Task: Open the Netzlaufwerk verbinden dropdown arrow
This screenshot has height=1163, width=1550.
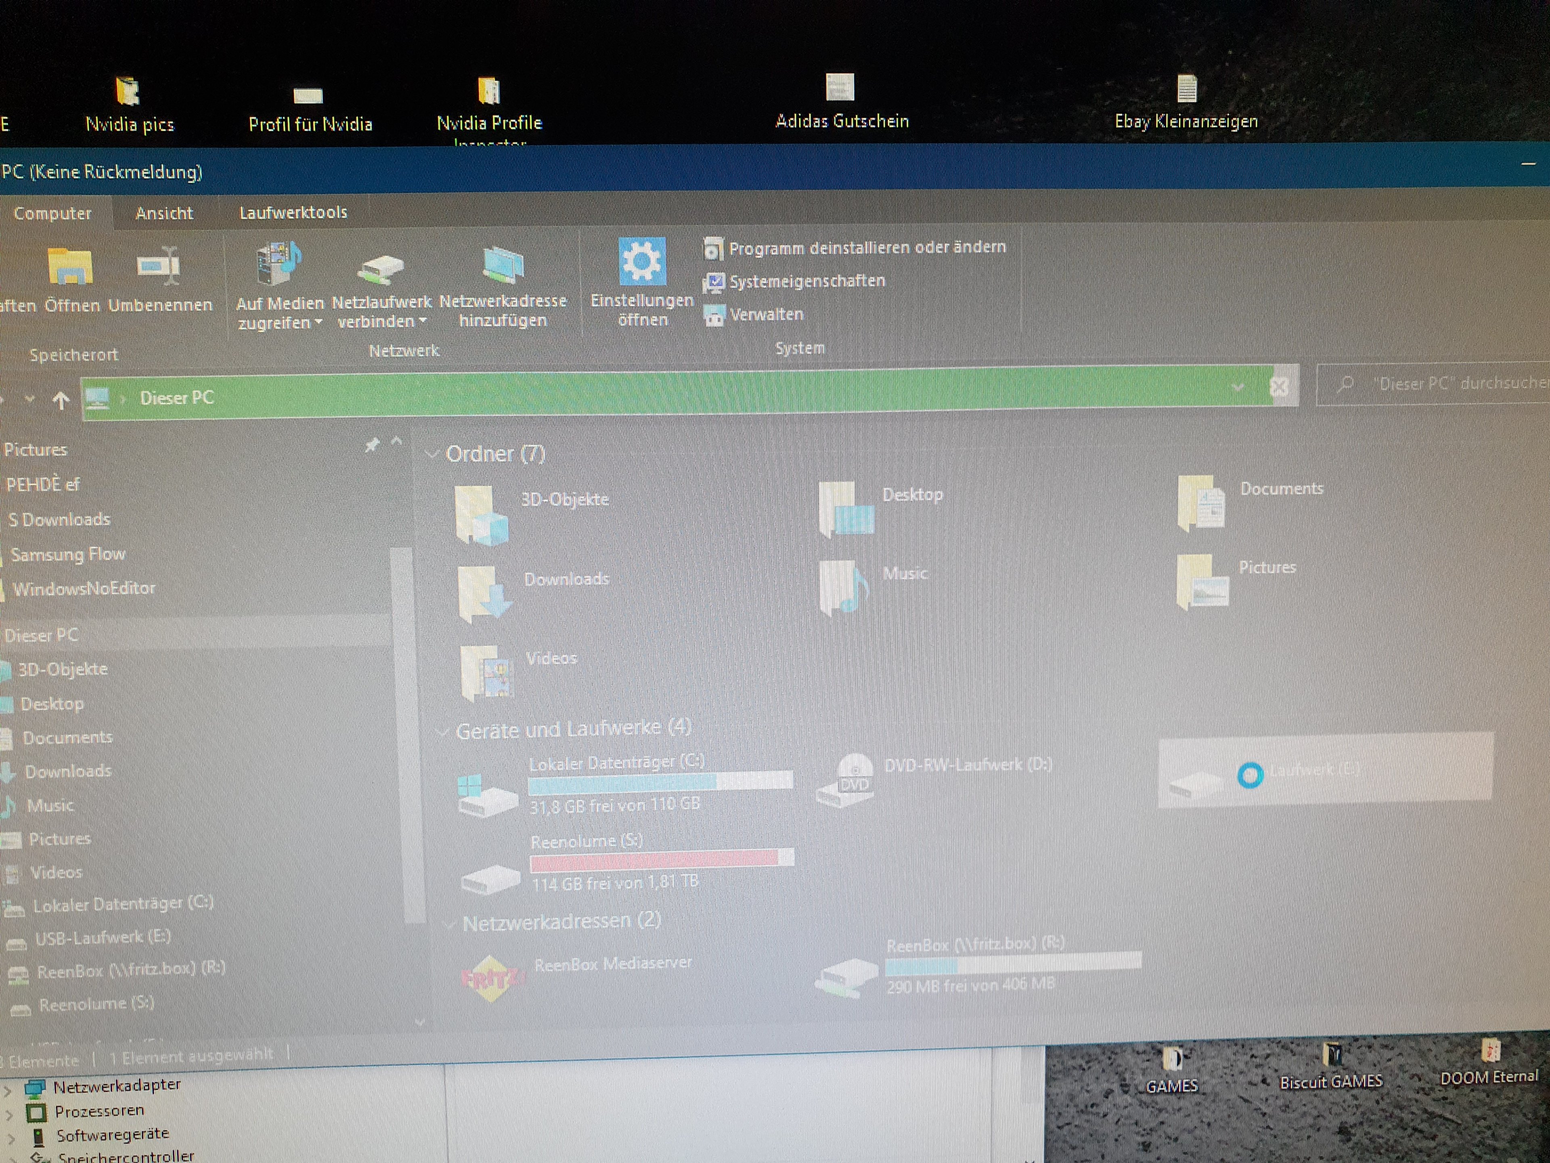Action: pyautogui.click(x=423, y=321)
